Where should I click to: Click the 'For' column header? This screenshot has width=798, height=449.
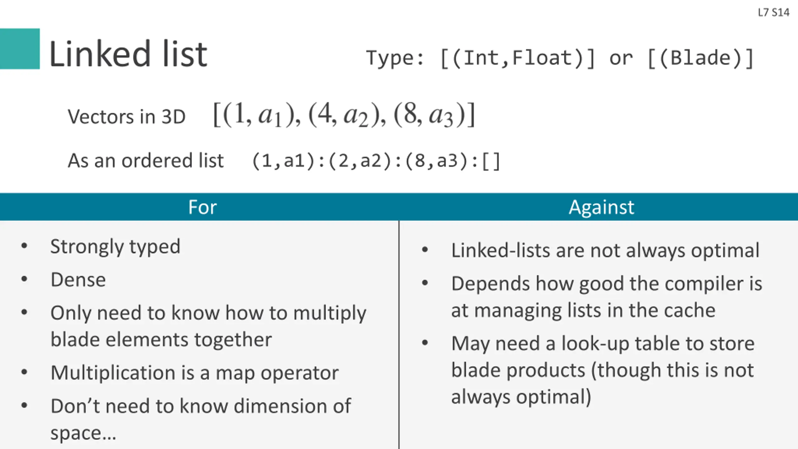(x=202, y=207)
